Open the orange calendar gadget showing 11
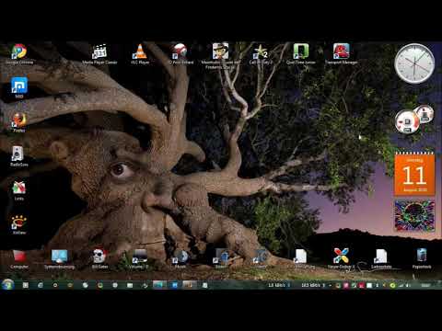 (x=414, y=174)
